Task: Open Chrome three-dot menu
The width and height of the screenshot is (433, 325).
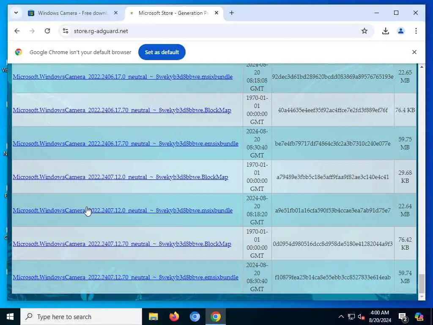Action: (416, 31)
